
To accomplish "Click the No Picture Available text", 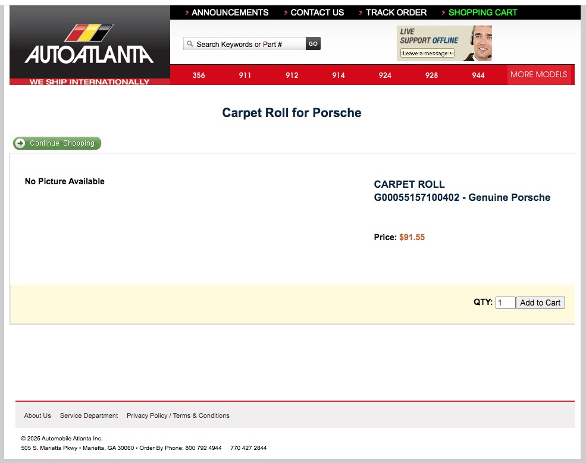I will coord(65,181).
